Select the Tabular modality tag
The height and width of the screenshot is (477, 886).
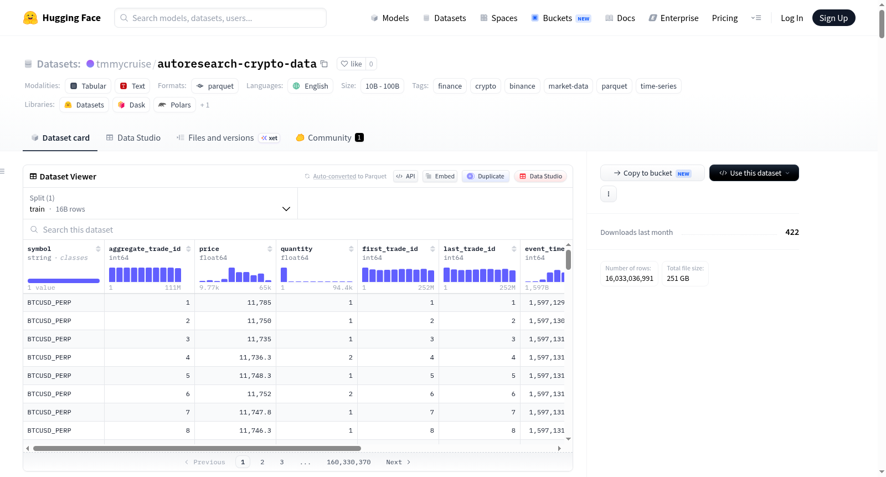[x=88, y=86]
